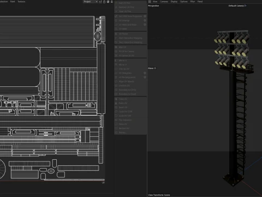Click the Remove UV Pins icon

click(x=116, y=7)
